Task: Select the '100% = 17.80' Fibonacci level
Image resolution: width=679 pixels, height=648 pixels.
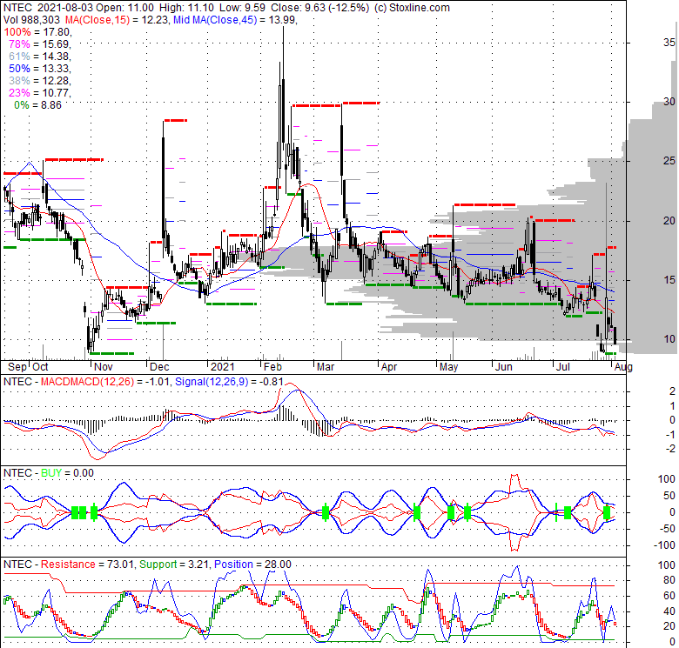Action: [x=38, y=32]
